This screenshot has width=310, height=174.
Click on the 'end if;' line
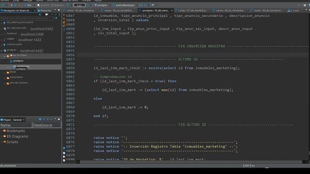click(x=101, y=116)
